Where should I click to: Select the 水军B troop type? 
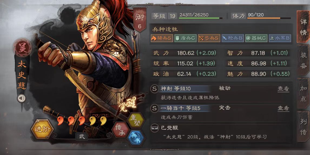(280, 38)
